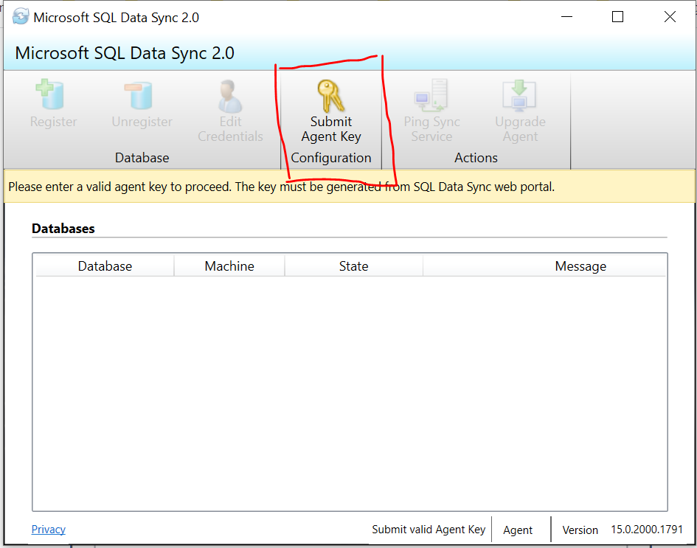Open the Privacy link
Image resolution: width=697 pixels, height=548 pixels.
click(49, 530)
